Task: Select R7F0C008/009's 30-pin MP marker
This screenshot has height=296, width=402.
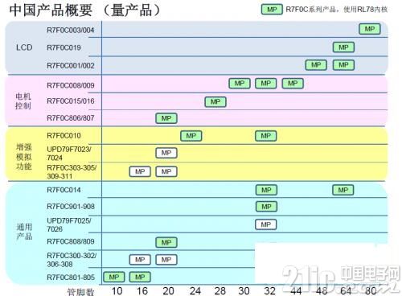Action: (240, 84)
